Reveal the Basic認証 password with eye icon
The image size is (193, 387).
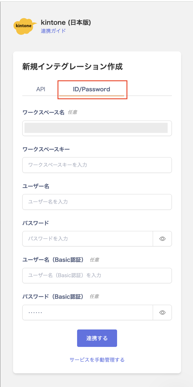pos(162,312)
